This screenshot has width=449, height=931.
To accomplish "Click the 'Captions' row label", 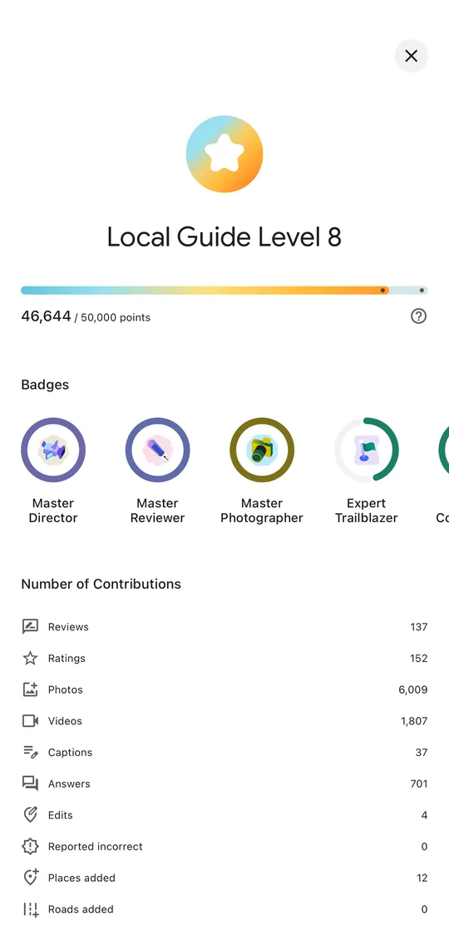I will [x=70, y=752].
